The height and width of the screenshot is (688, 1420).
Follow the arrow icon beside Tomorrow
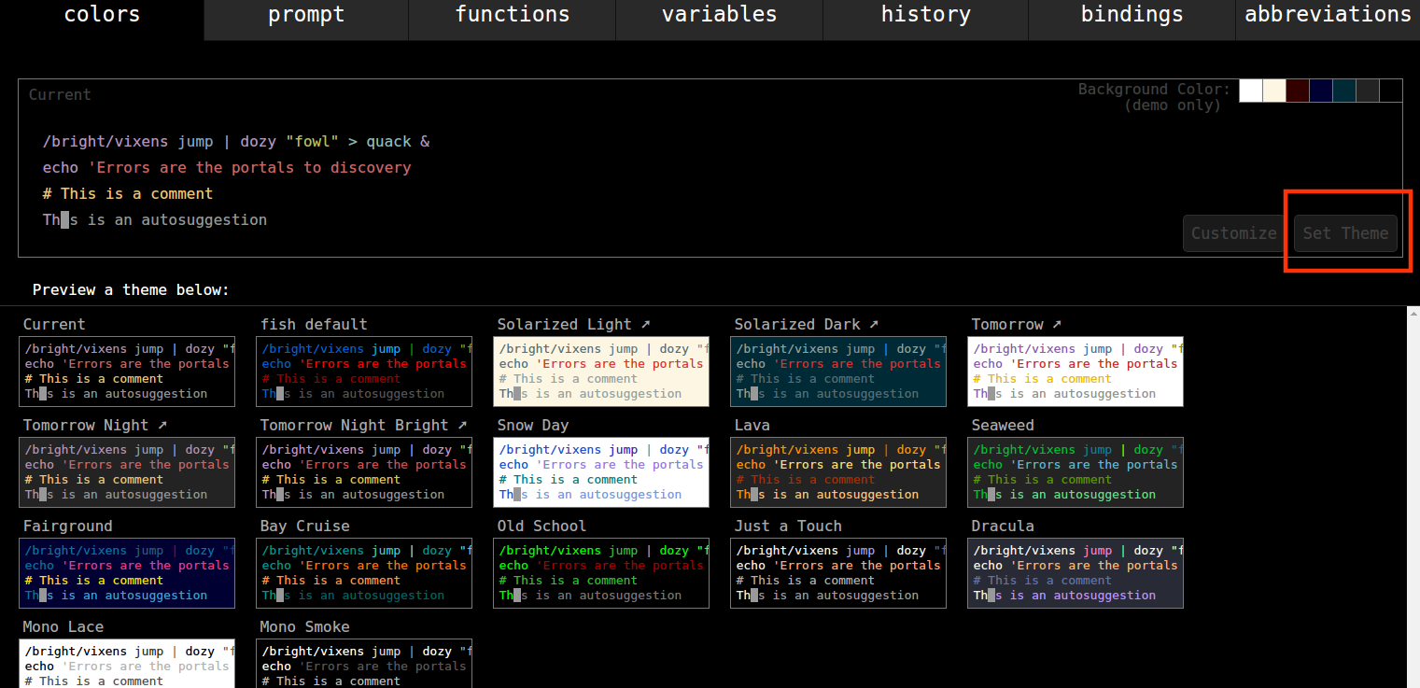1057,324
